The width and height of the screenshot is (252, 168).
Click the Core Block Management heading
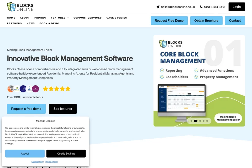183,57
